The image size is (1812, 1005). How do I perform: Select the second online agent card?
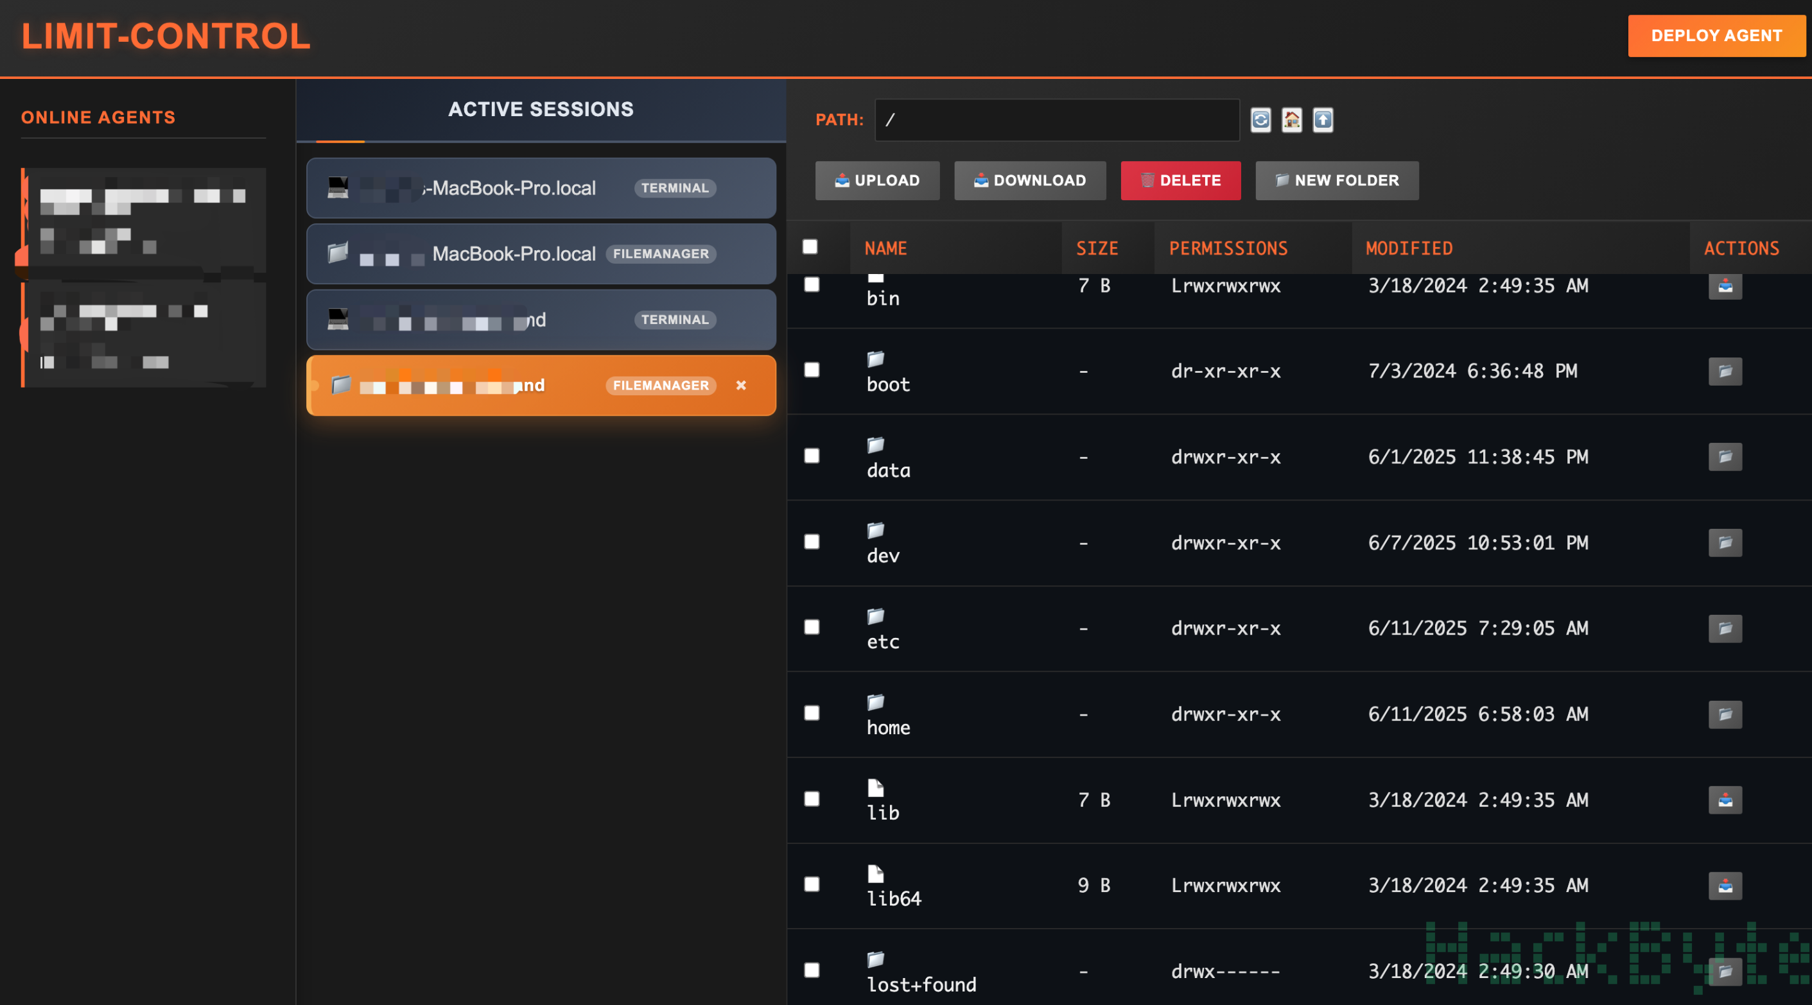(143, 335)
